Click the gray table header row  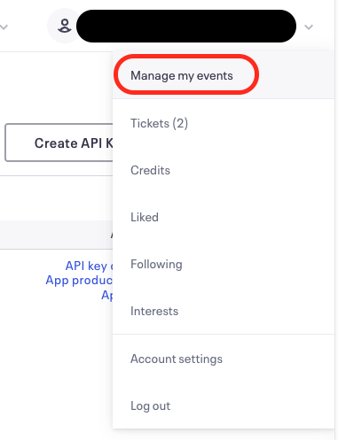click(56, 235)
